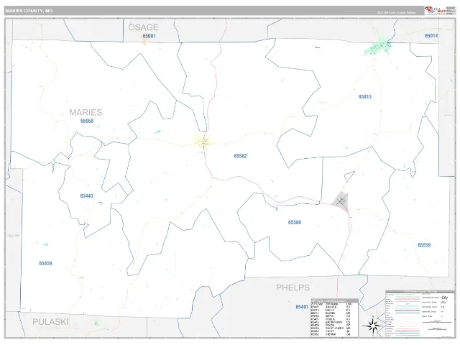Click the BELLE row in the ZIP table
Viewport: 460px width, 345px height.
(x=334, y=310)
